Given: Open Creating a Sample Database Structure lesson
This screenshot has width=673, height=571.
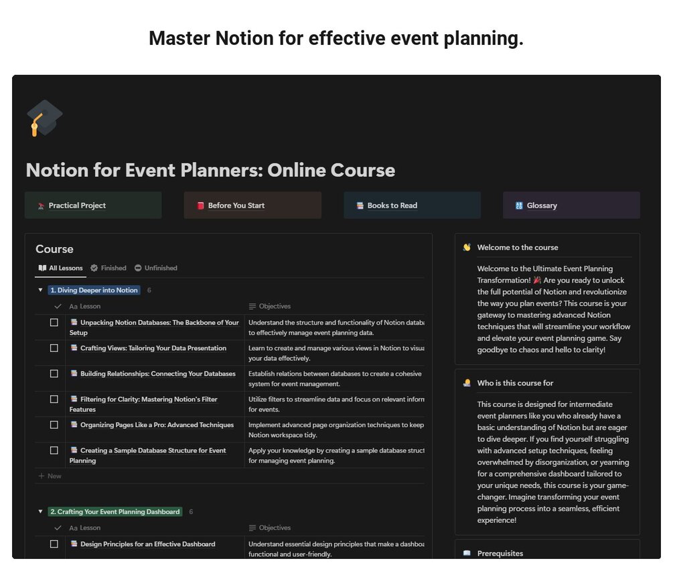Looking at the screenshot, I should pos(148,456).
